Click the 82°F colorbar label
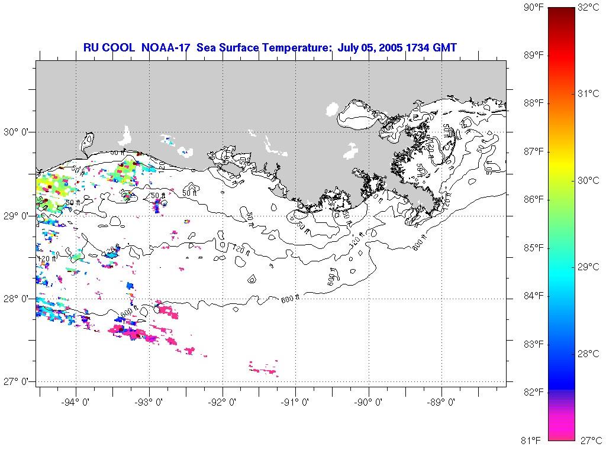Viewport: 606px width, 450px height. [533, 392]
